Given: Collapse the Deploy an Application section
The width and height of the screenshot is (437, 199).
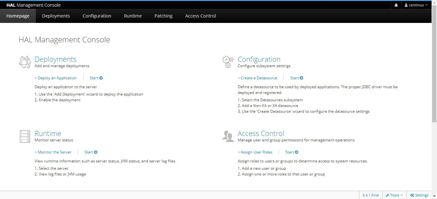Looking at the screenshot, I should pyautogui.click(x=56, y=78).
